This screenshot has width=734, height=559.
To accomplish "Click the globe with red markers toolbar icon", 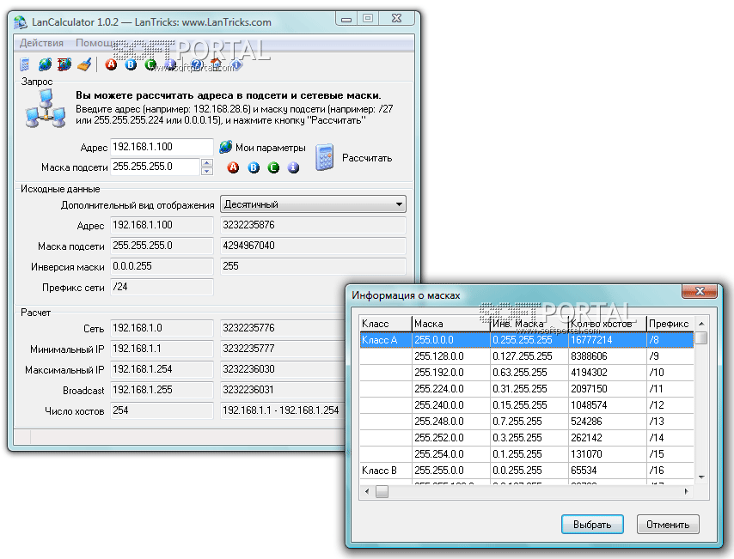I will tap(64, 64).
